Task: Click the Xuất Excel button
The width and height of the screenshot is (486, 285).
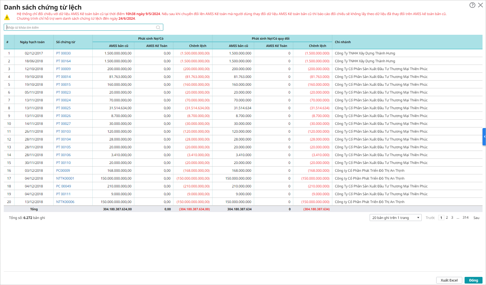Action: coord(449,280)
